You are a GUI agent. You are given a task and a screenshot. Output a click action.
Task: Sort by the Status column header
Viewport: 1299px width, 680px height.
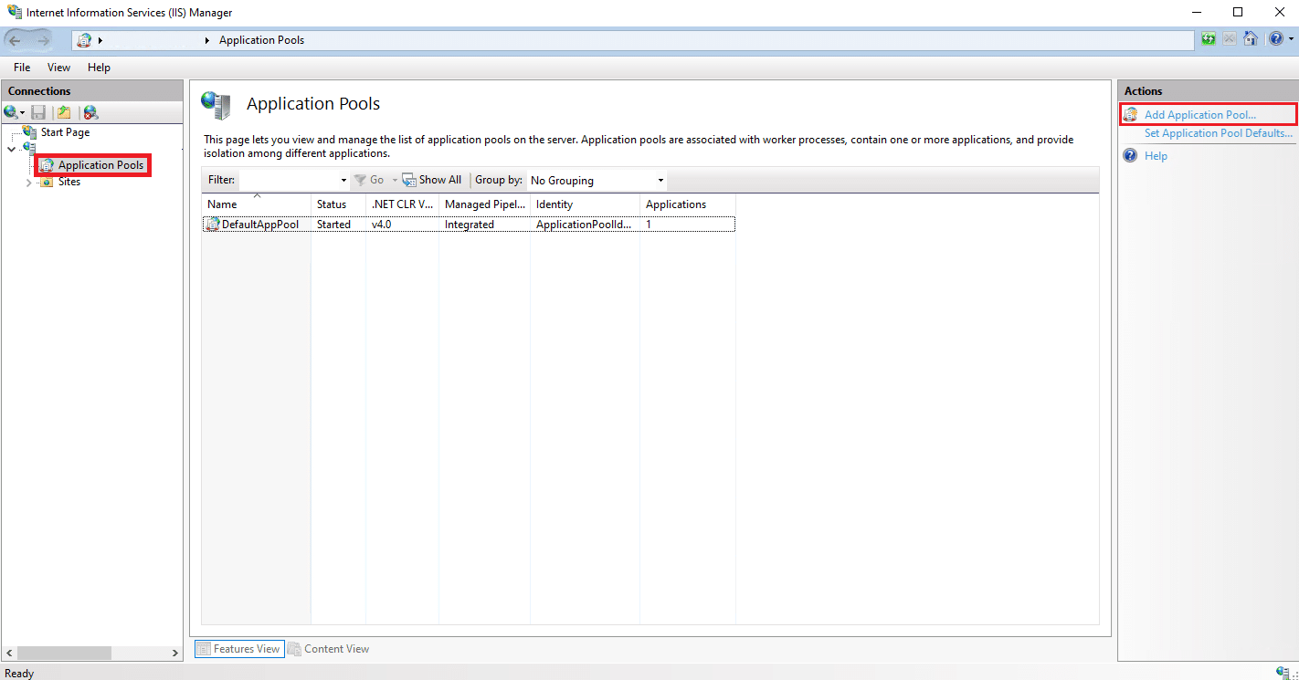coord(332,204)
